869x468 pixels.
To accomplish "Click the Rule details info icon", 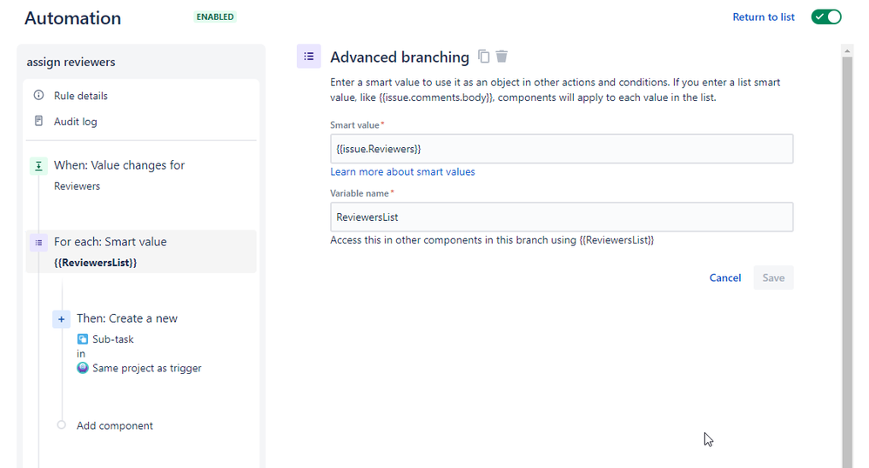I will pyautogui.click(x=39, y=96).
